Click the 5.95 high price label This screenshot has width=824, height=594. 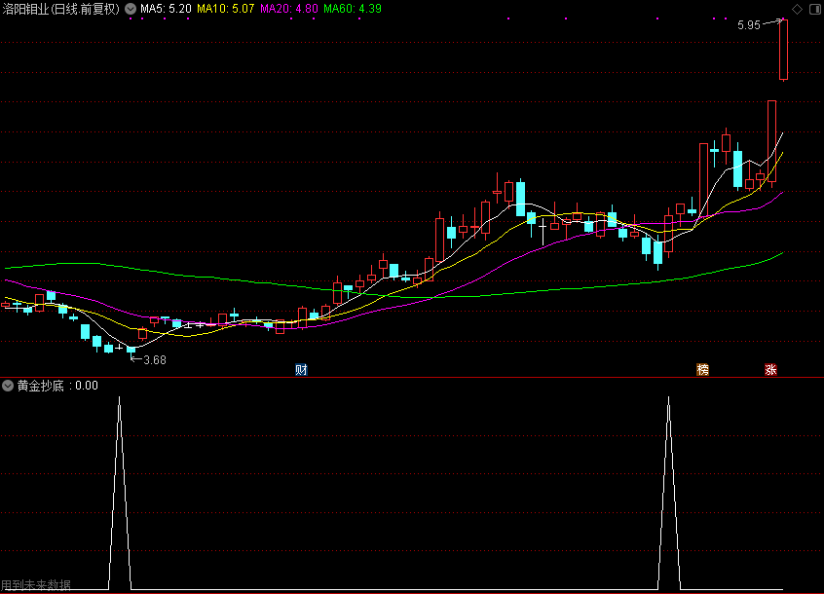point(748,25)
